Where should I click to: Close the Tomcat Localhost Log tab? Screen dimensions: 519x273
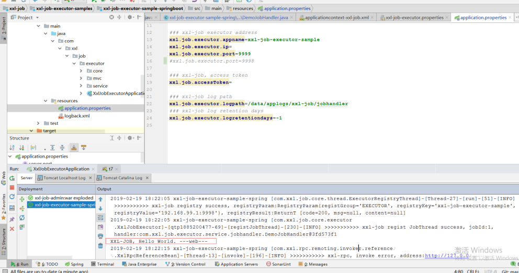pos(91,177)
